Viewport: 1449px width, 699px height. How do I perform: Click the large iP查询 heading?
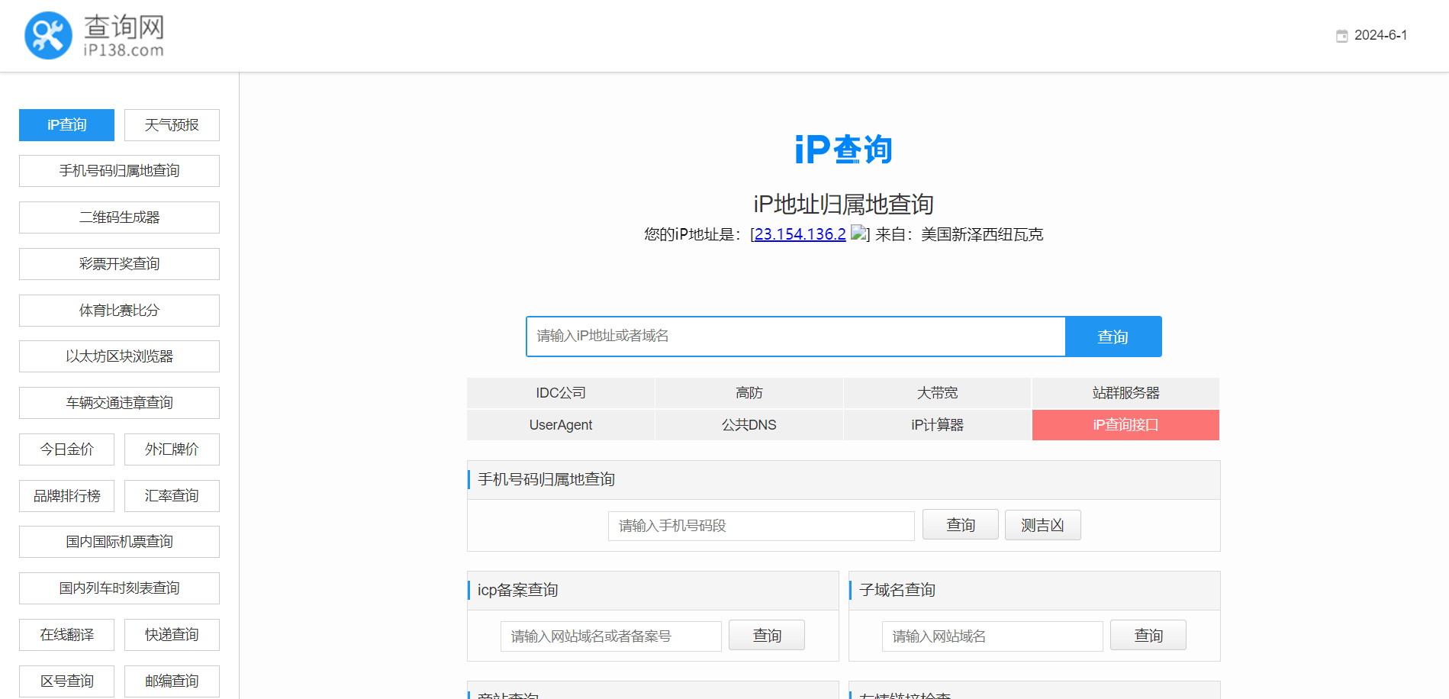(843, 150)
